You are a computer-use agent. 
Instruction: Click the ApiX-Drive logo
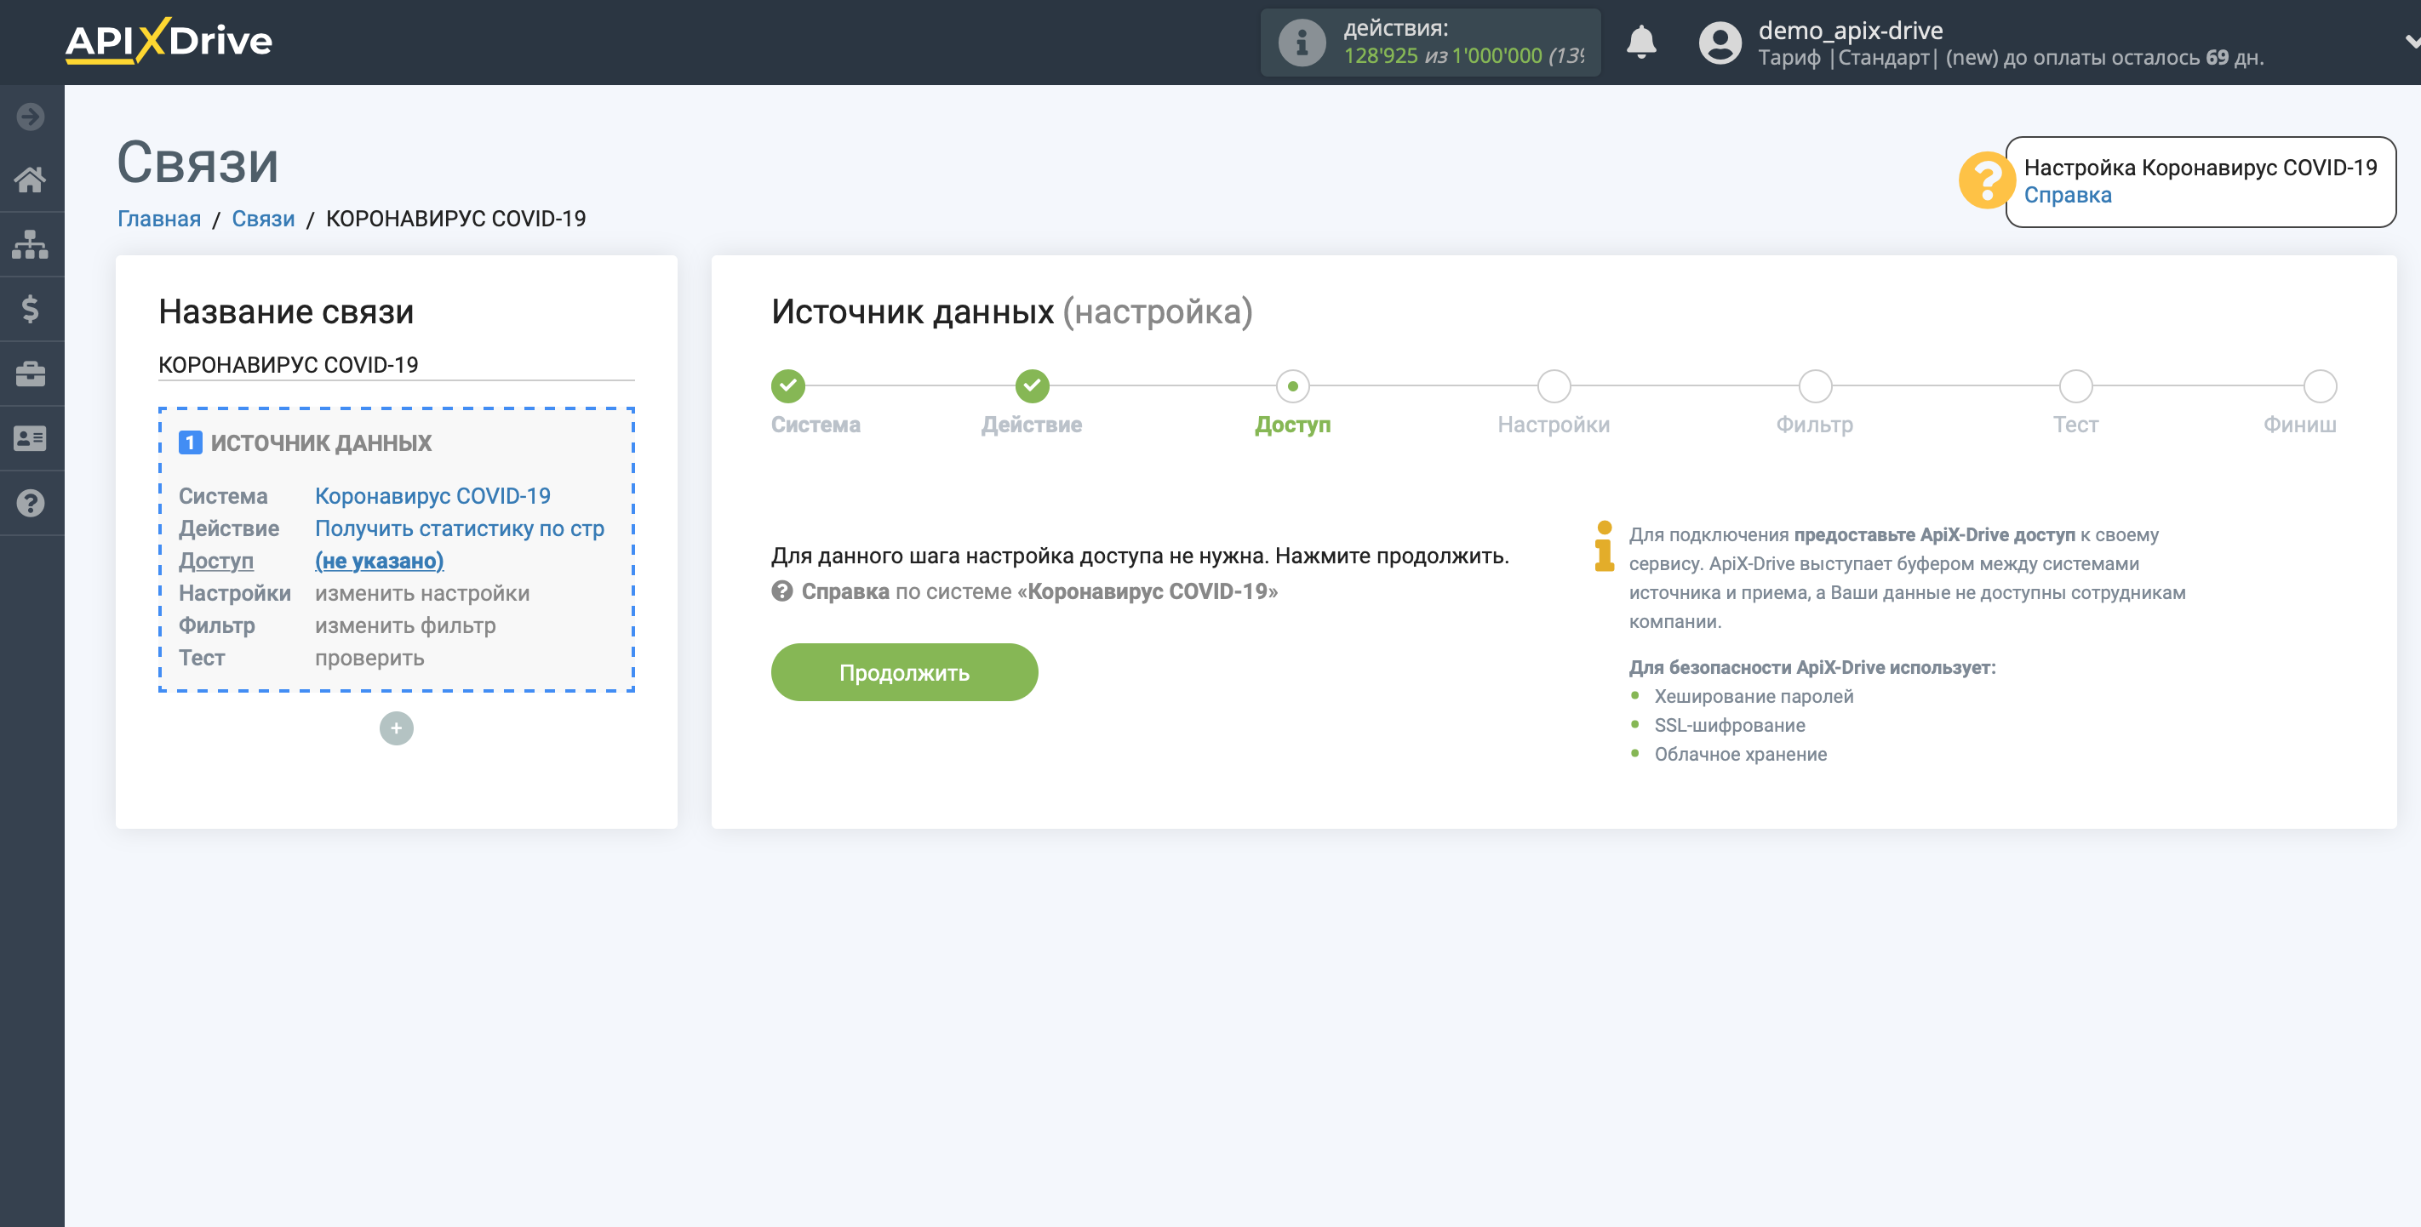coord(169,42)
